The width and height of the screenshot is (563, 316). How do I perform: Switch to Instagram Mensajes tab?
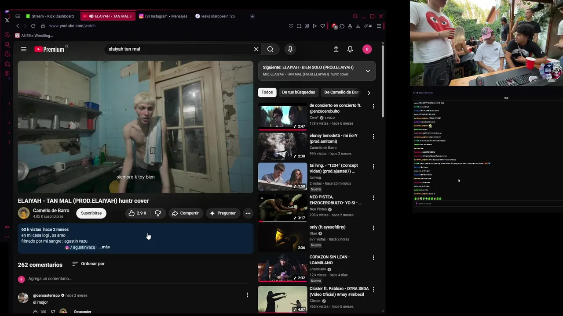point(163,16)
